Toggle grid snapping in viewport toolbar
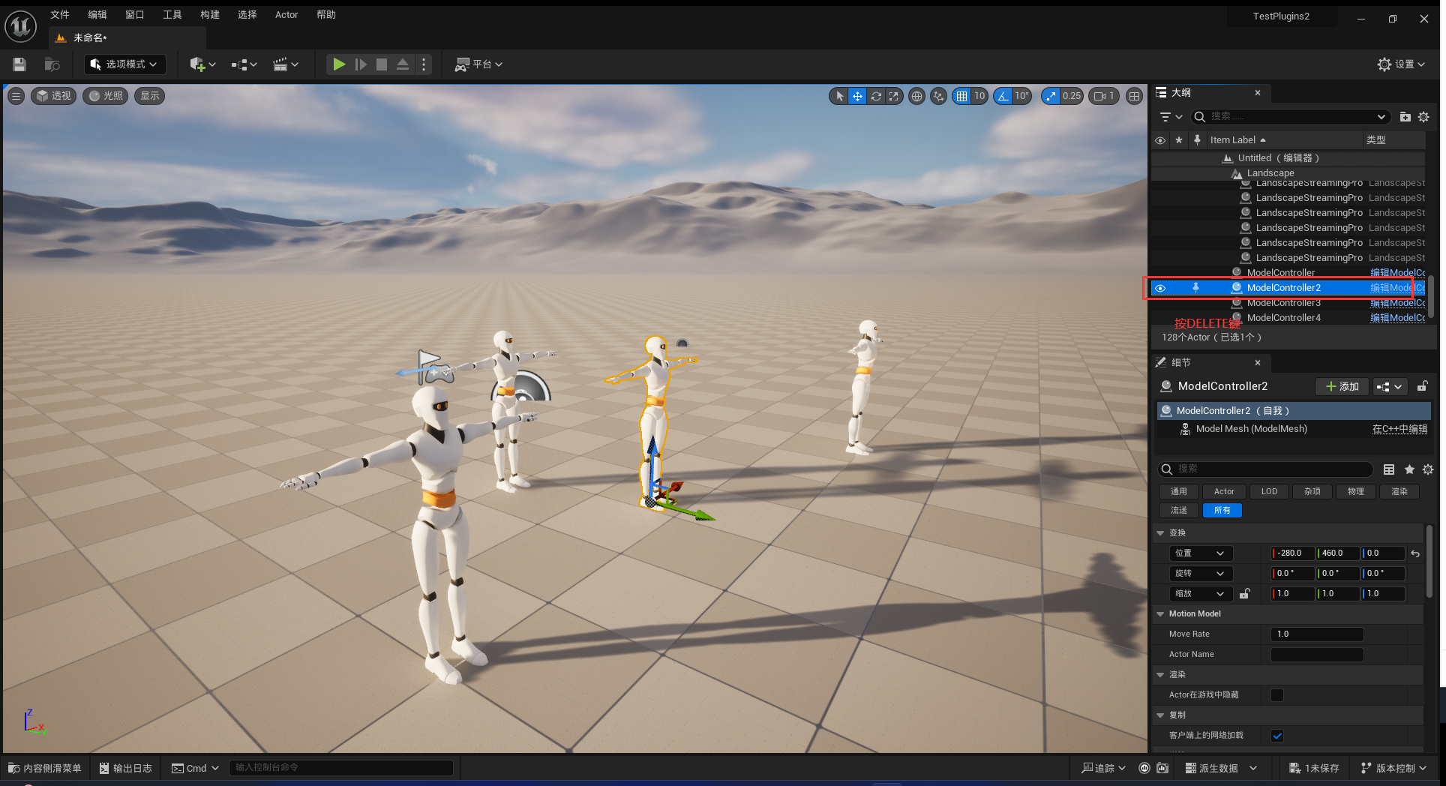 point(961,96)
